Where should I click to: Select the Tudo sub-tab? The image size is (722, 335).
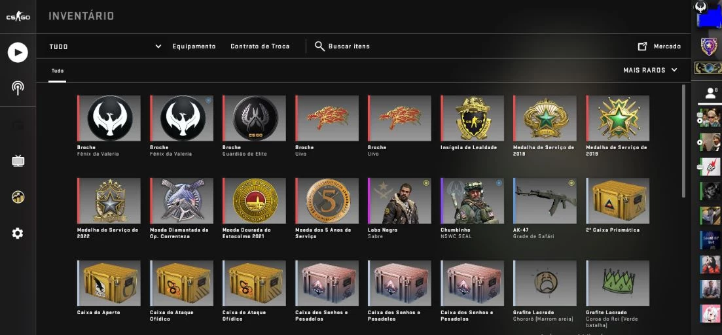tap(58, 71)
